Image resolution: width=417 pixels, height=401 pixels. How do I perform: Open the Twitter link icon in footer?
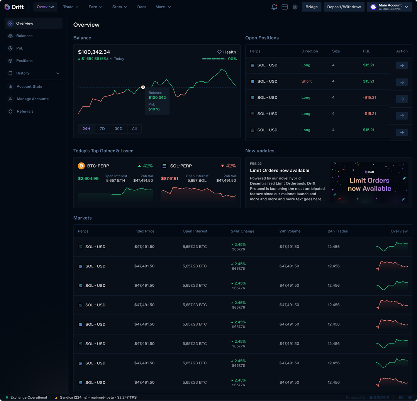point(410,397)
